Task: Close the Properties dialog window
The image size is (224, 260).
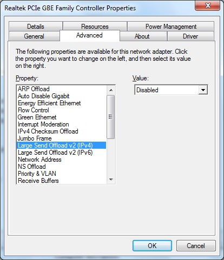Action: point(208,5)
